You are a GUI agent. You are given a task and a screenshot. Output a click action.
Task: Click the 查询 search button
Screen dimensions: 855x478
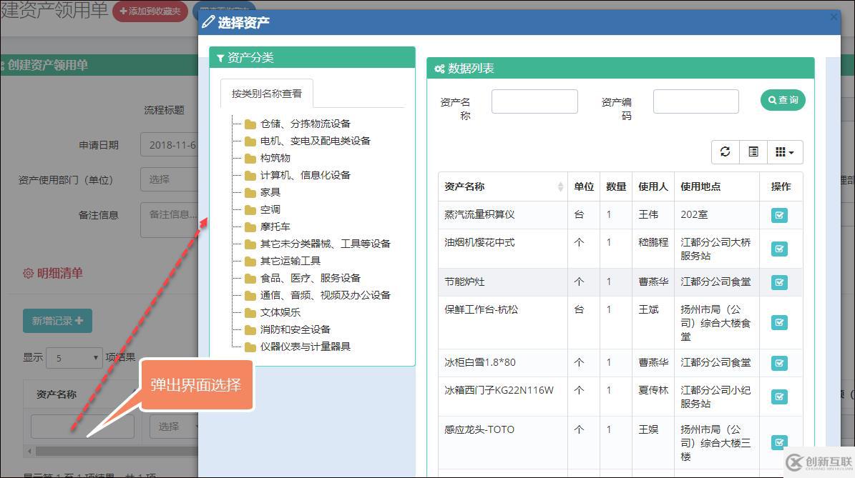tap(783, 100)
